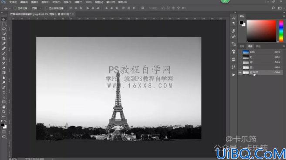Click the foreground color swatch in toolbox

pos(3,125)
